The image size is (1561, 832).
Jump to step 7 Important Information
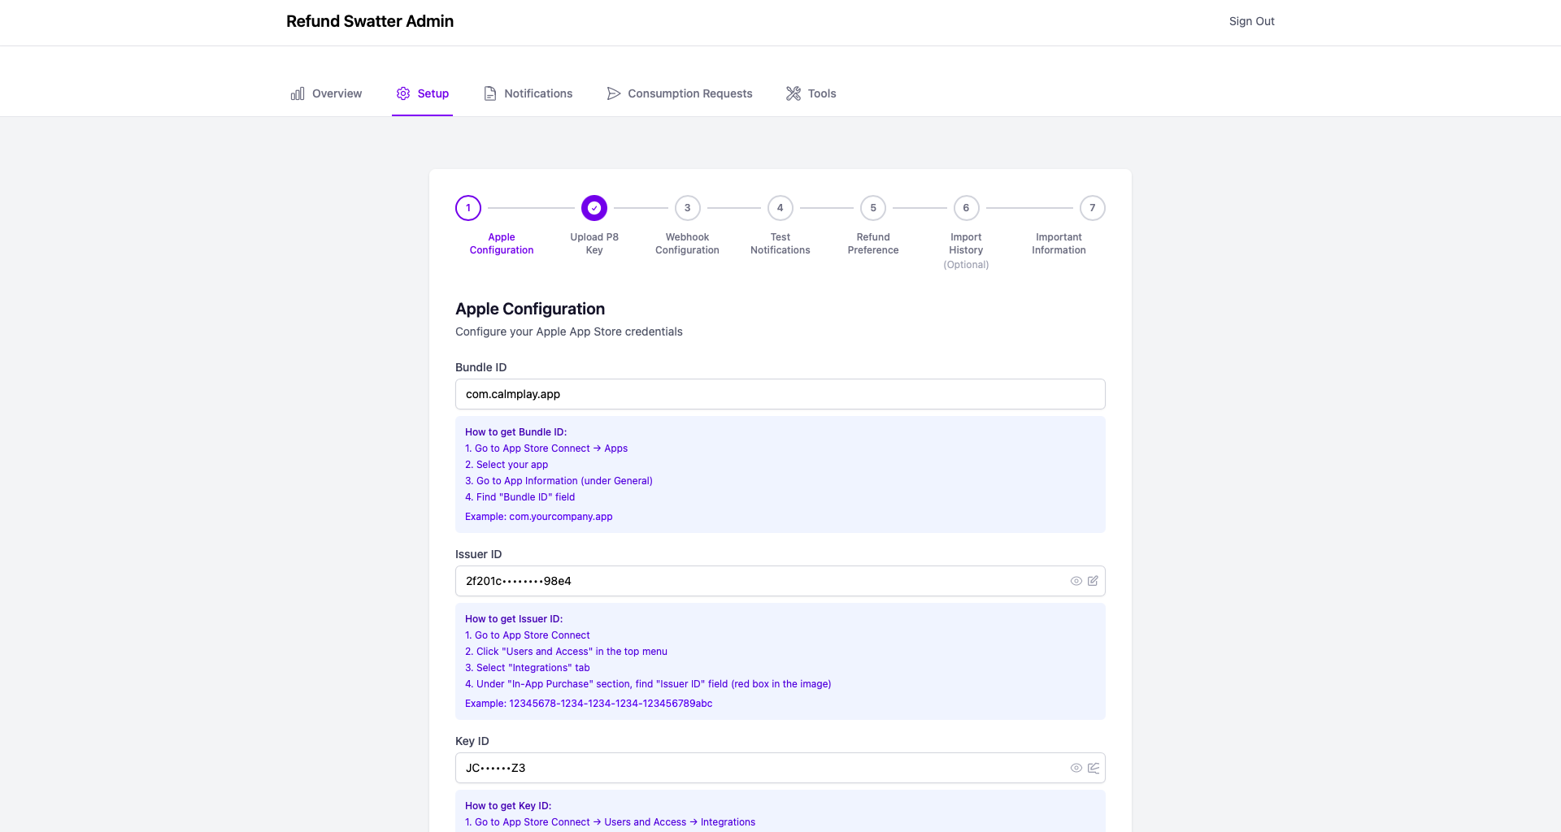click(1093, 208)
